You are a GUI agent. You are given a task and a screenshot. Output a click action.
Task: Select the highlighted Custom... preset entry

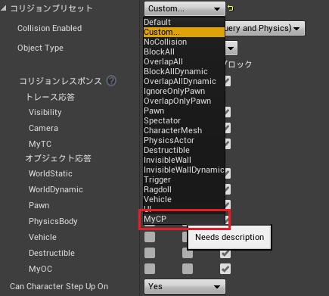click(x=184, y=32)
